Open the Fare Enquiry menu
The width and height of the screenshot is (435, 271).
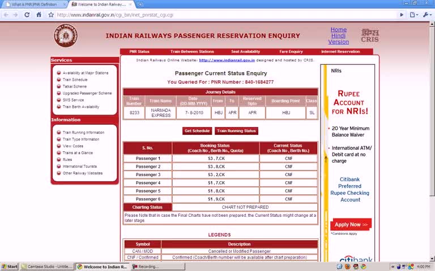(x=291, y=52)
